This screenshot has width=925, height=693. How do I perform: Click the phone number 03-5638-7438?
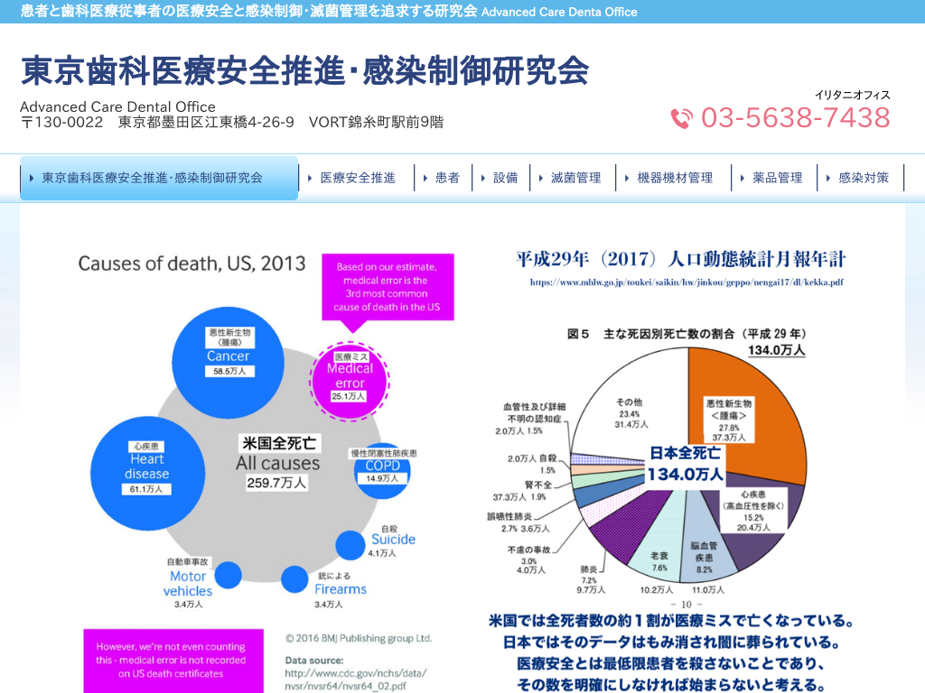tap(795, 117)
